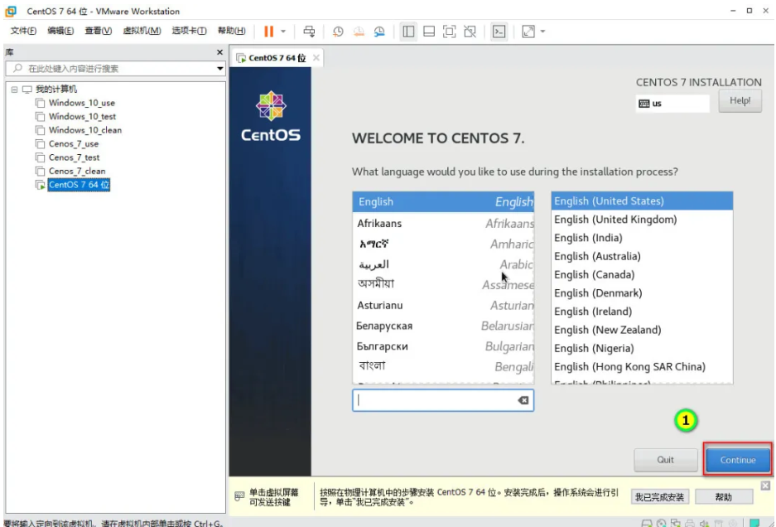
Task: Click the Unity mode toolbar icon
Action: click(x=470, y=31)
